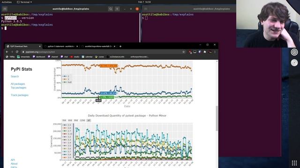Open the studio YouTube bookmark

(75, 57)
